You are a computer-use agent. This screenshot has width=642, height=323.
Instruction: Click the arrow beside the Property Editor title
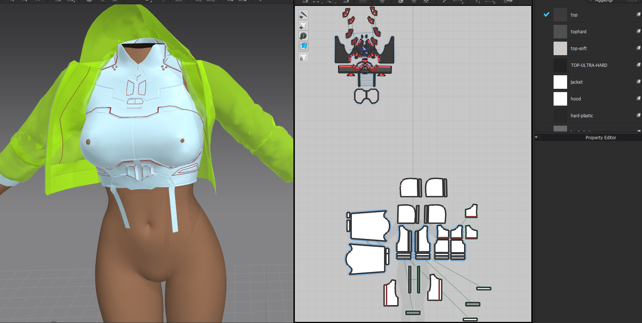point(536,137)
